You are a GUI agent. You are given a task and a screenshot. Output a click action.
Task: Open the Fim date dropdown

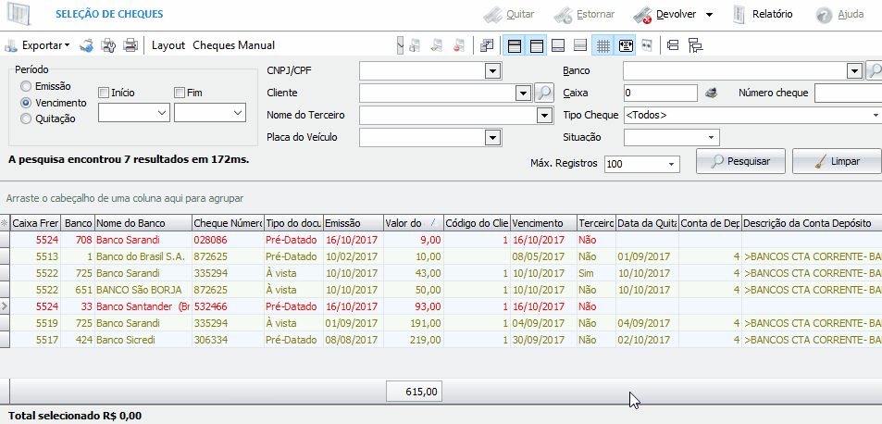pyautogui.click(x=237, y=113)
